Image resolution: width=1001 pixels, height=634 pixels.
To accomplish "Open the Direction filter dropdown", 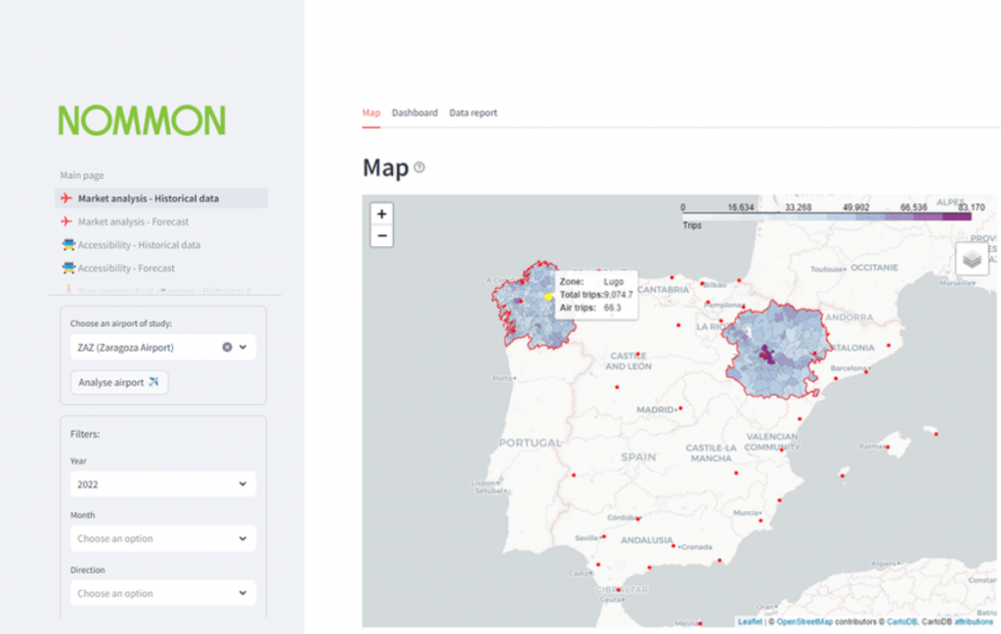I will tap(163, 593).
